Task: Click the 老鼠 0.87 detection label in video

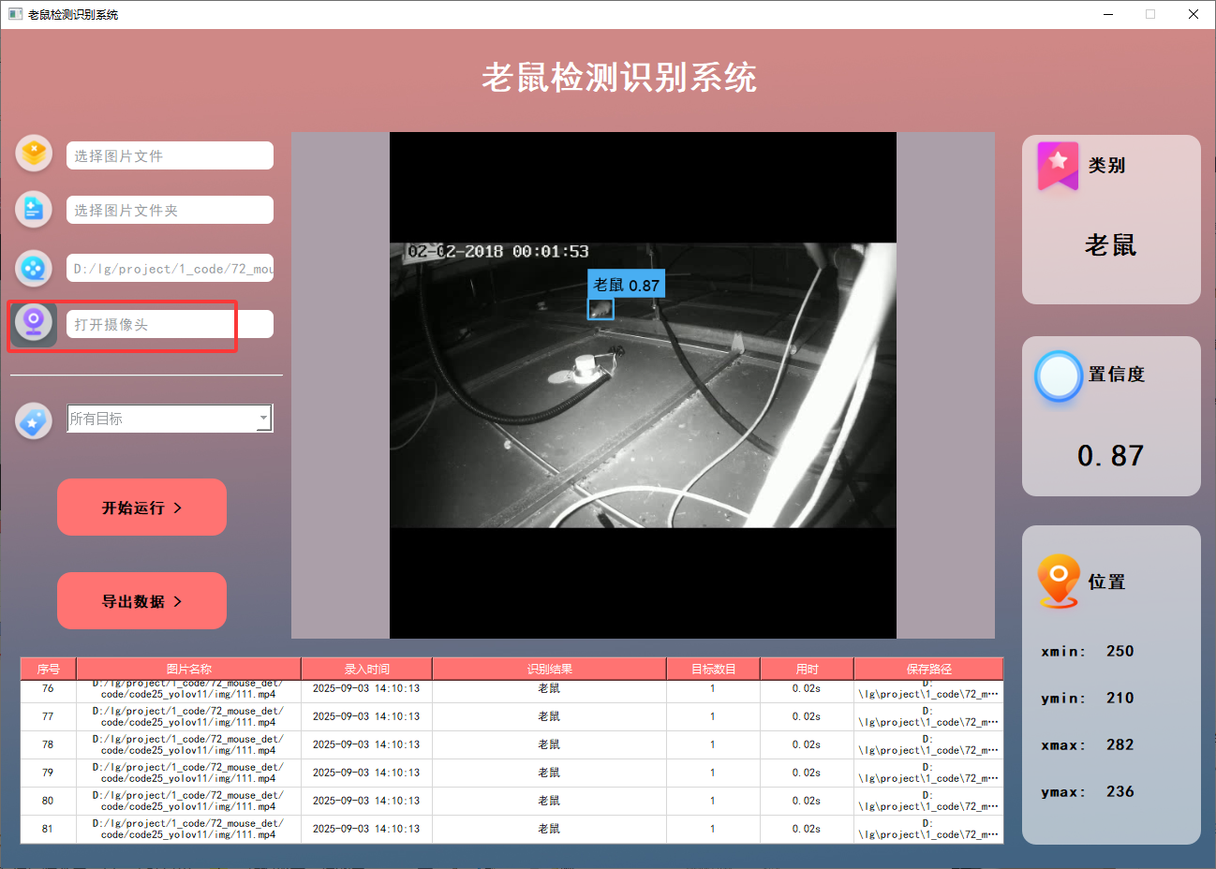Action: click(x=627, y=285)
